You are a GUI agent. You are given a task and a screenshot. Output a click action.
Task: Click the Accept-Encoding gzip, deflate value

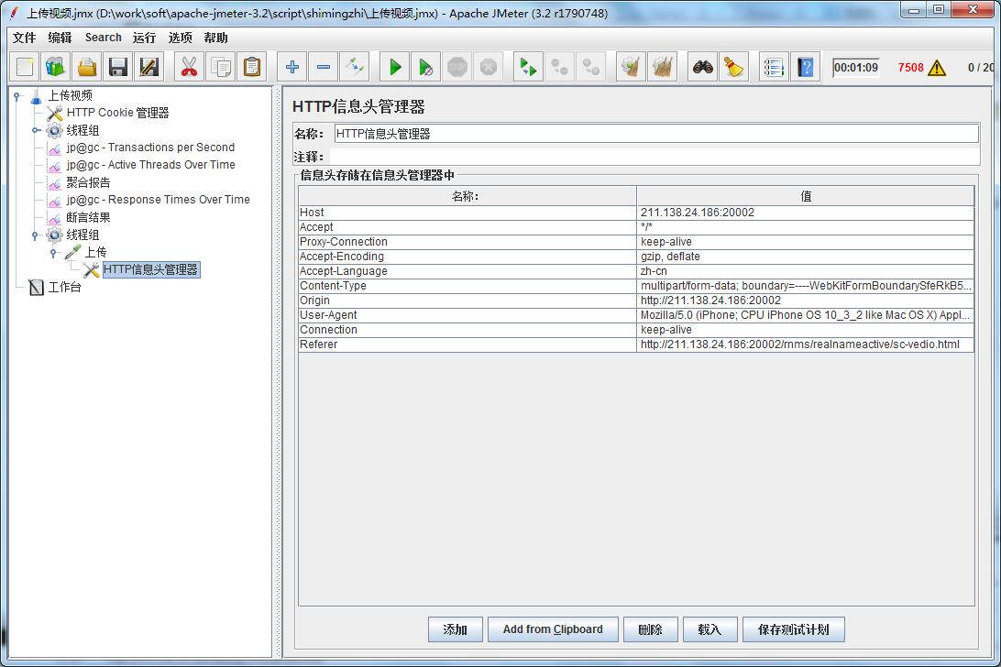(x=806, y=257)
